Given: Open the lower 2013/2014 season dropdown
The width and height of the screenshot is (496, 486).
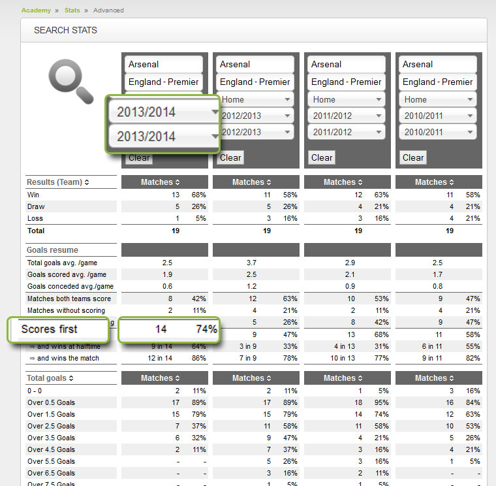Looking at the screenshot, I should click(163, 137).
